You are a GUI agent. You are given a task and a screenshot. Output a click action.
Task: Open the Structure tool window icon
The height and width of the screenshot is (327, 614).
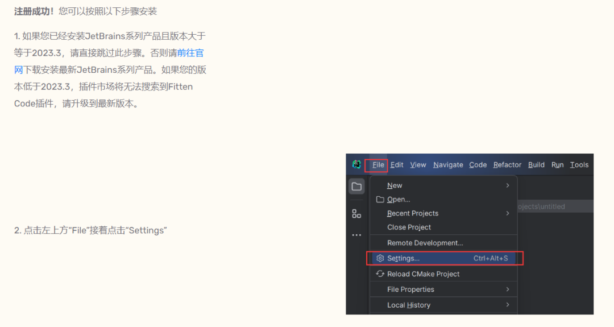click(x=356, y=214)
